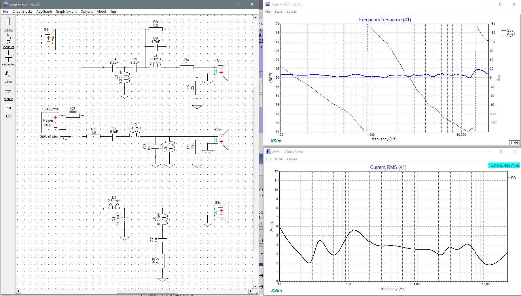Click the 15.49Vrms amplifier voltage label

point(50,109)
